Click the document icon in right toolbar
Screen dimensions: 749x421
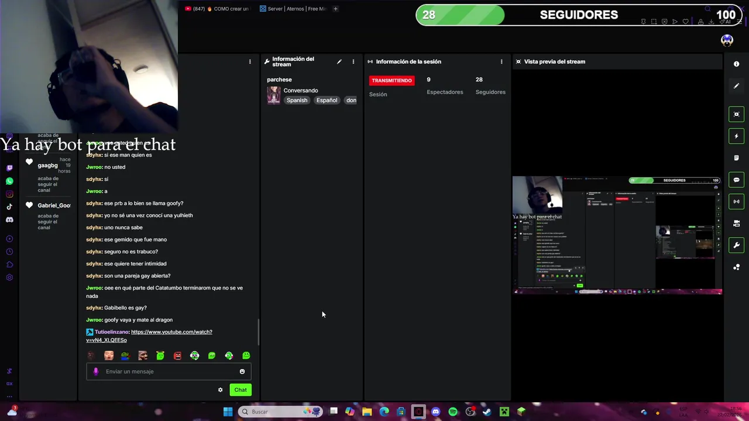(x=736, y=158)
